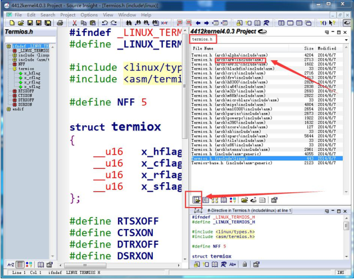Click the Help mode arrow-question icon

(332, 23)
